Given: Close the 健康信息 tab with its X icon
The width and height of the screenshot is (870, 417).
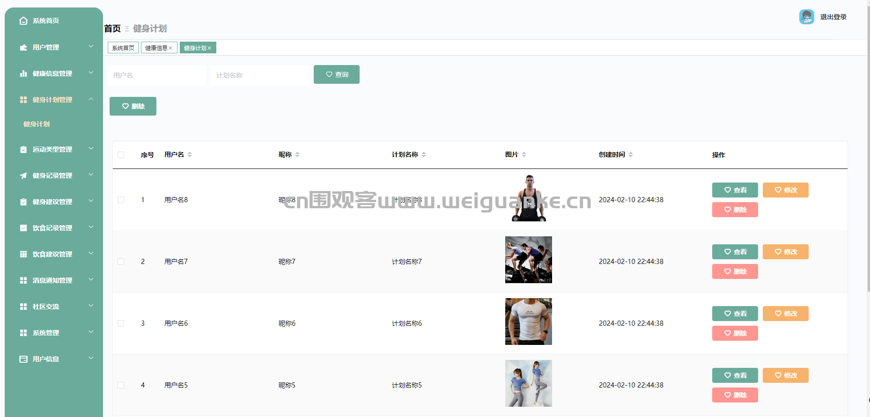Looking at the screenshot, I should tap(171, 48).
